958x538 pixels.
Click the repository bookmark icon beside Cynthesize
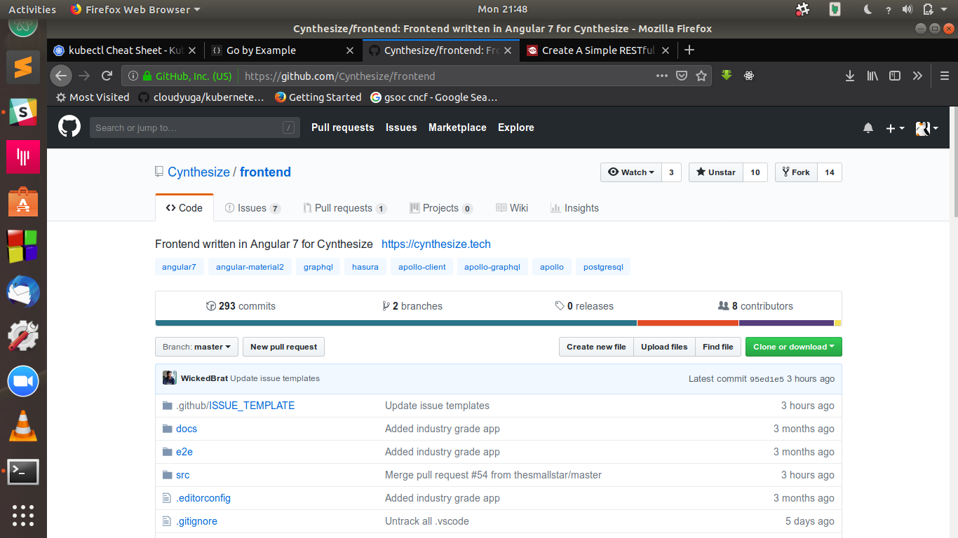click(158, 172)
